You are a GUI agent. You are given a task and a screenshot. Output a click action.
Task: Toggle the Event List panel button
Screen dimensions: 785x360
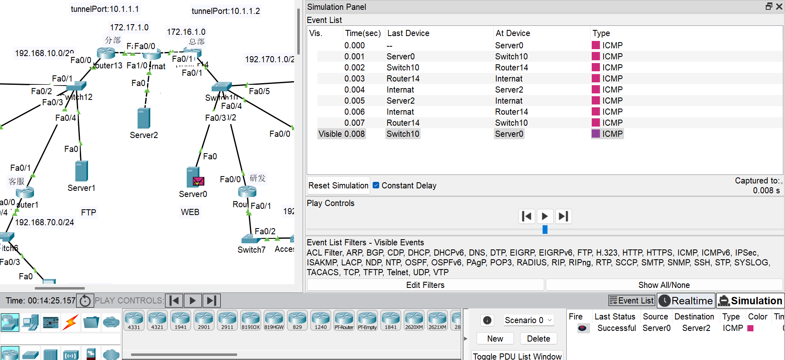pos(631,301)
